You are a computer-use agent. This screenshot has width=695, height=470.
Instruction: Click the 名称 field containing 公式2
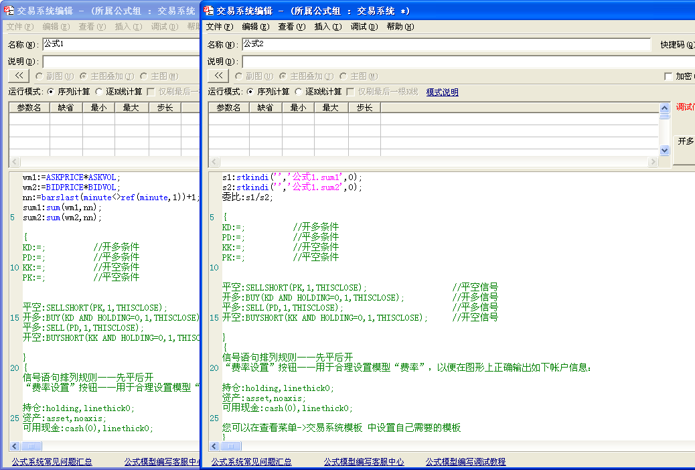447,44
